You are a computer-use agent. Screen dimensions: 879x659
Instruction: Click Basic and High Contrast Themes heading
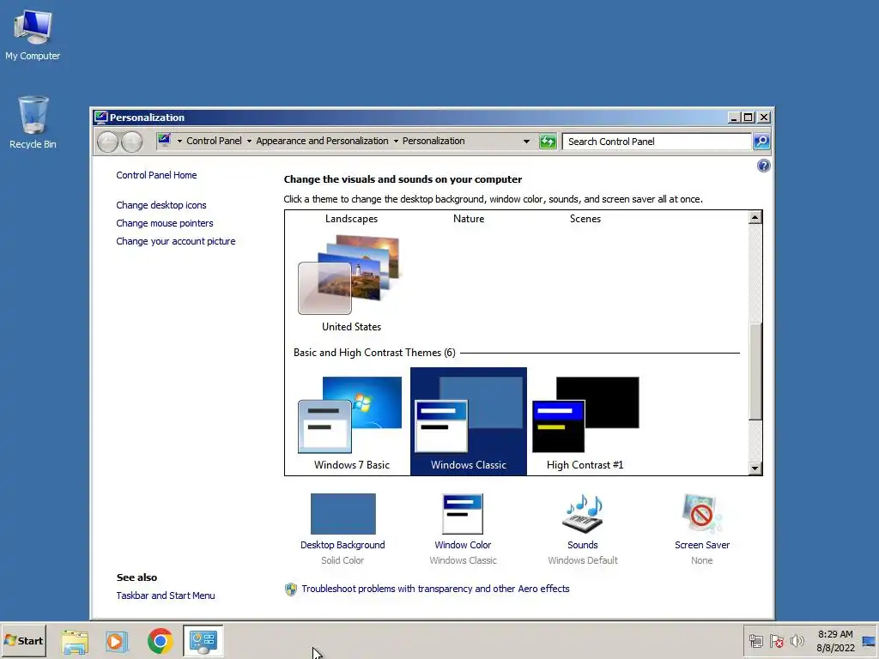[374, 353]
